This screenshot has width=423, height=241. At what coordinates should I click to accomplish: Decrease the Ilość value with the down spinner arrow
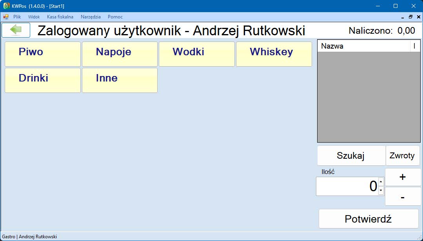point(381,190)
